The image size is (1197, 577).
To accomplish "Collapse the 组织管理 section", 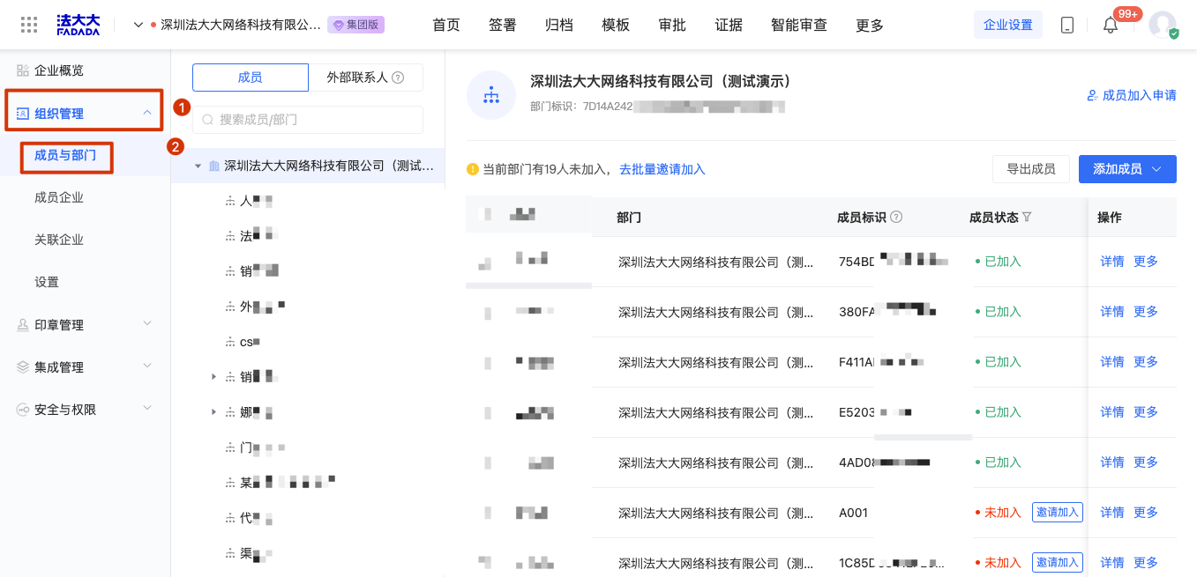I will (x=147, y=113).
